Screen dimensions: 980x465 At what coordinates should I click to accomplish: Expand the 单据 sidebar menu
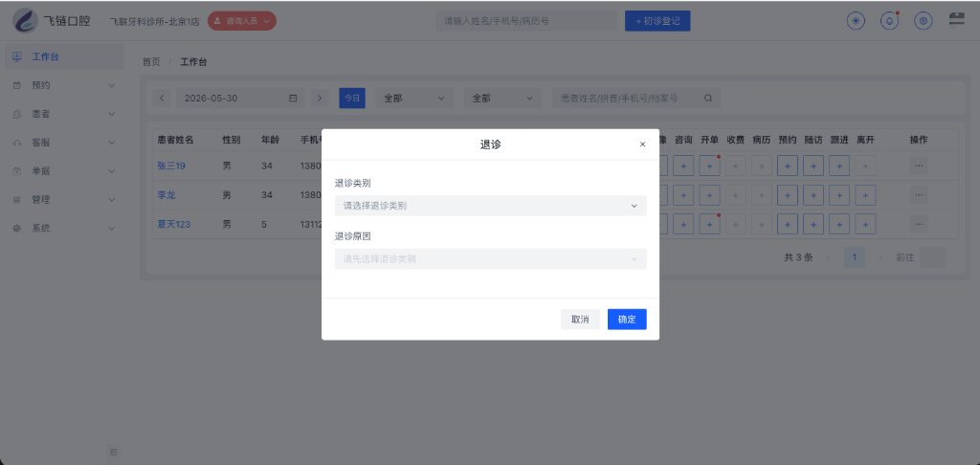[64, 171]
